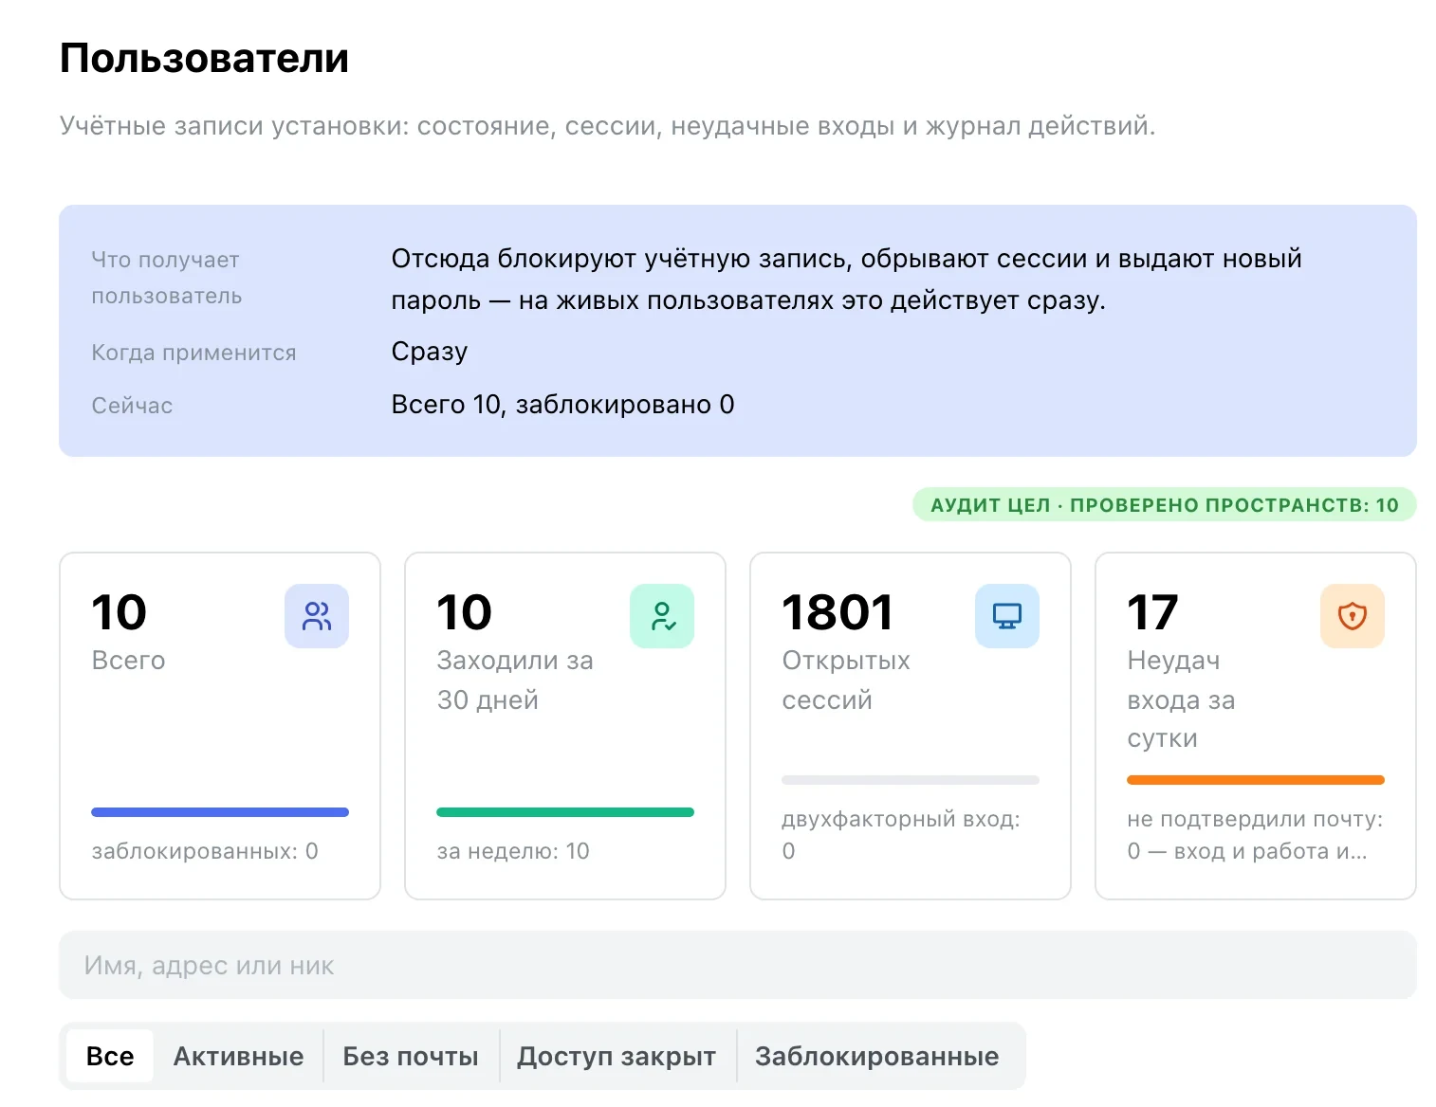Select the Все filter tab

[x=110, y=1056]
